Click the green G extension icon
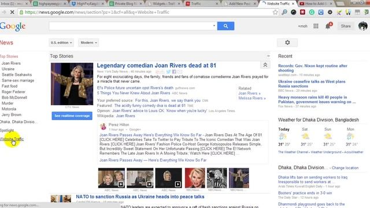Image resolution: width=370 pixels, height=208 pixels. point(312,12)
